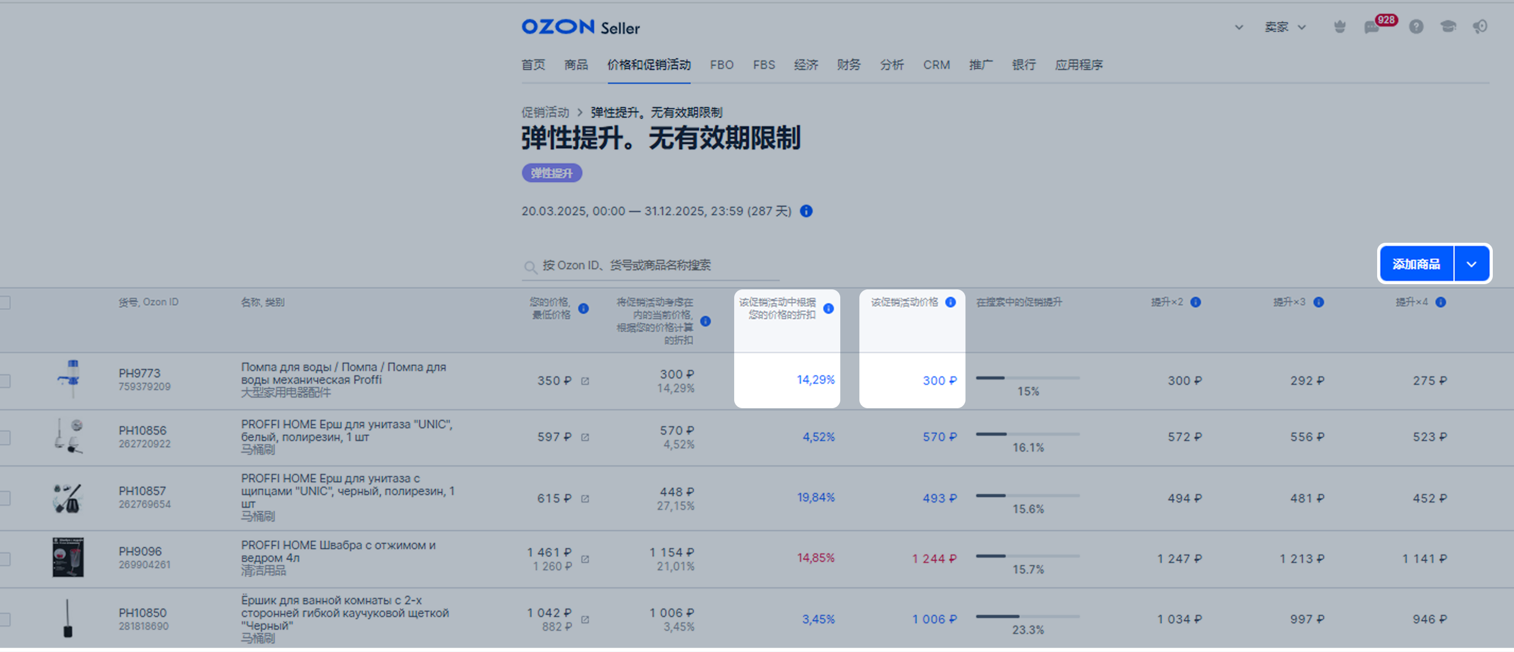Click edit price icon for PH9096 row
The width and height of the screenshot is (1514, 652).
[x=585, y=559]
